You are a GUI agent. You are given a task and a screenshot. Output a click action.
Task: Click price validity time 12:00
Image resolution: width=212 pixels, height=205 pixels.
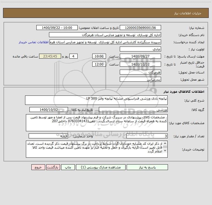click(x=99, y=64)
